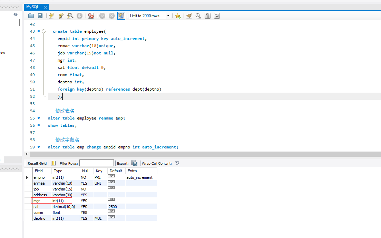Viewport: 381px width, 238px height.
Task: Sort by the Type column header
Action: (66, 171)
